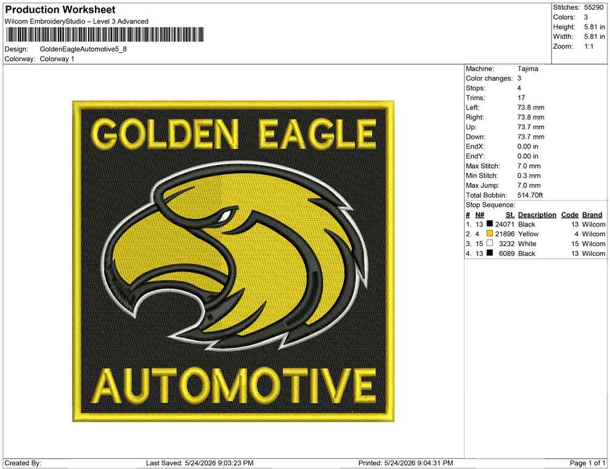Click the stitch count value 55290
Image resolution: width=610 pixels, height=469 pixels.
pos(593,7)
